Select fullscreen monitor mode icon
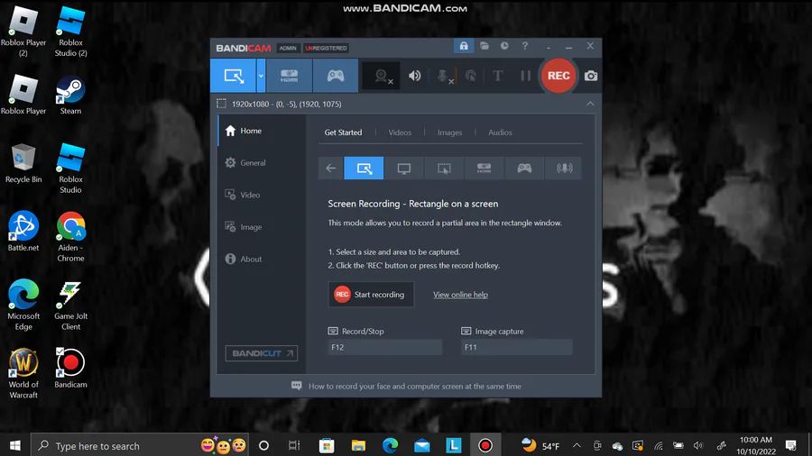812x456 pixels. 404,168
